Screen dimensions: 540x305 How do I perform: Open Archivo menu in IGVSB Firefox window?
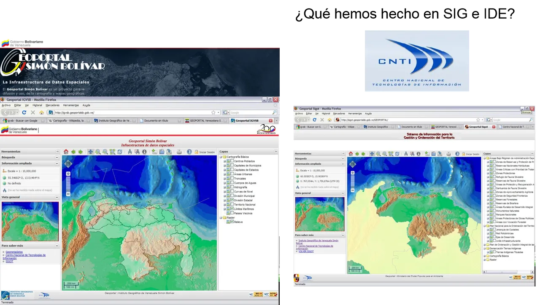(6, 105)
